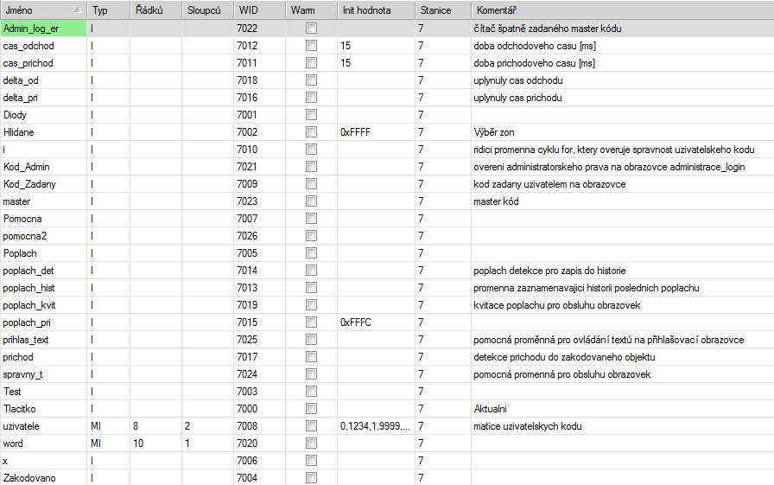Toggle Warm checkbox for master row

[x=311, y=201]
